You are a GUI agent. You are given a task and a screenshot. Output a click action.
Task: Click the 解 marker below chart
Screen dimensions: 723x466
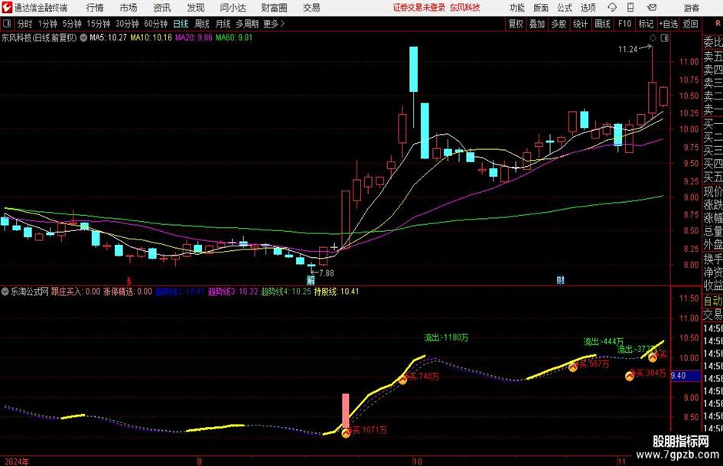click(311, 280)
